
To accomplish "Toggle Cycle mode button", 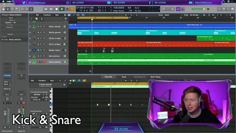I will 72,9.
